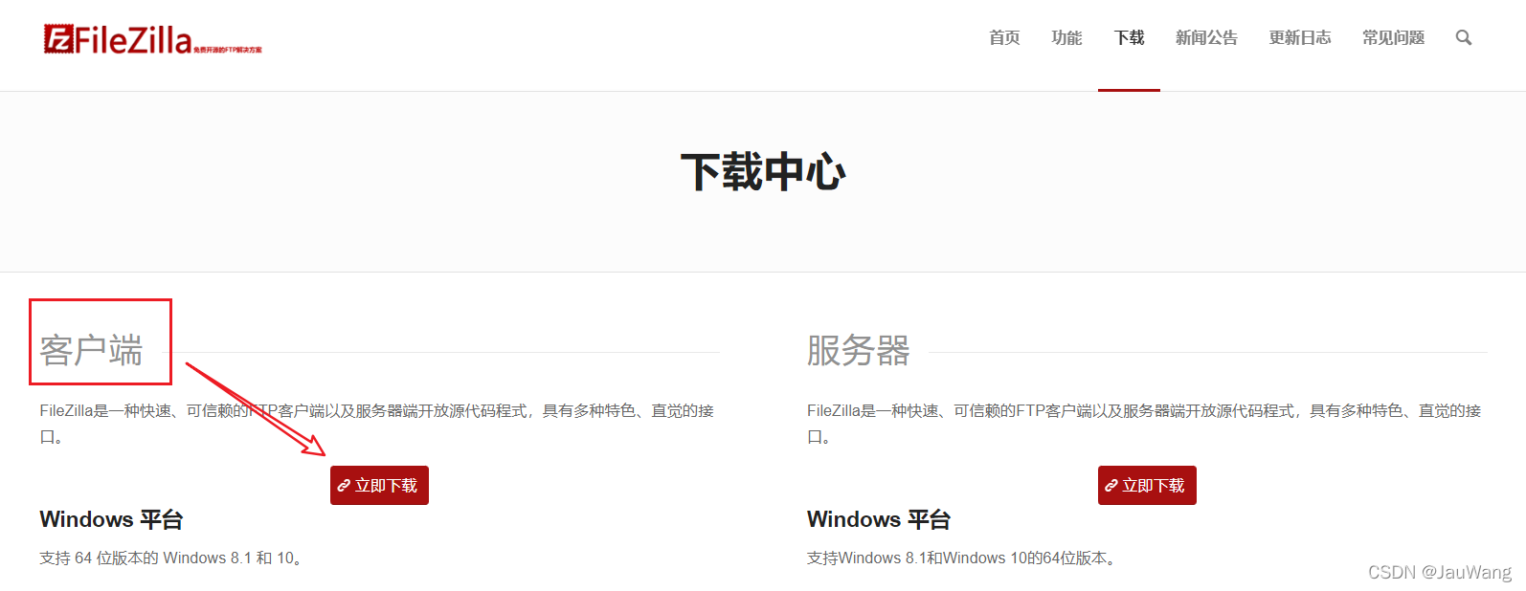Open the 功能 menu item
This screenshot has width=1526, height=591.
click(x=1066, y=38)
